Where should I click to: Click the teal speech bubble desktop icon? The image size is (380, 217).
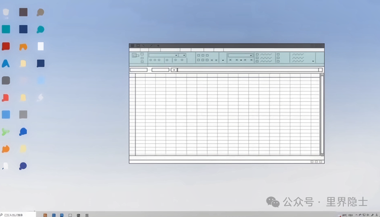click(x=40, y=29)
